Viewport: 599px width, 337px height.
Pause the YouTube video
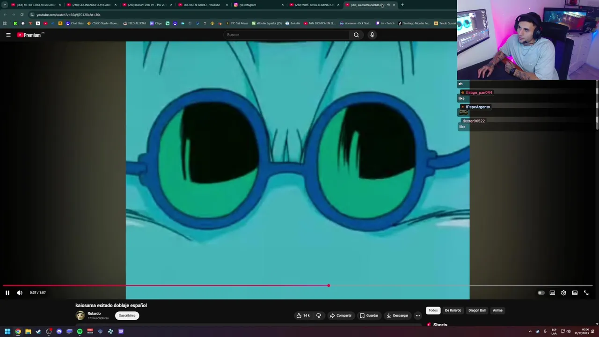click(x=7, y=293)
